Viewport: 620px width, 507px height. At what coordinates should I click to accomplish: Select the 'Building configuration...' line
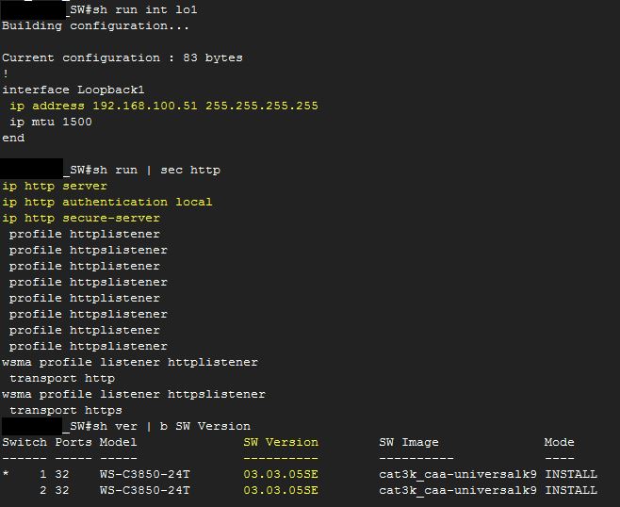click(95, 25)
